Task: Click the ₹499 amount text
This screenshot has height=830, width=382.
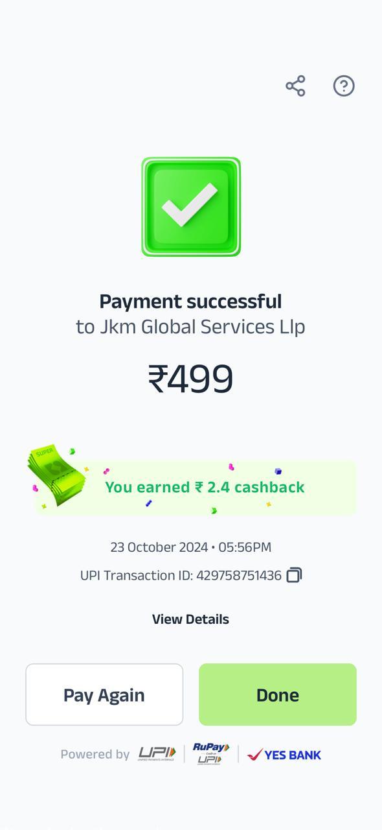Action: 190,379
